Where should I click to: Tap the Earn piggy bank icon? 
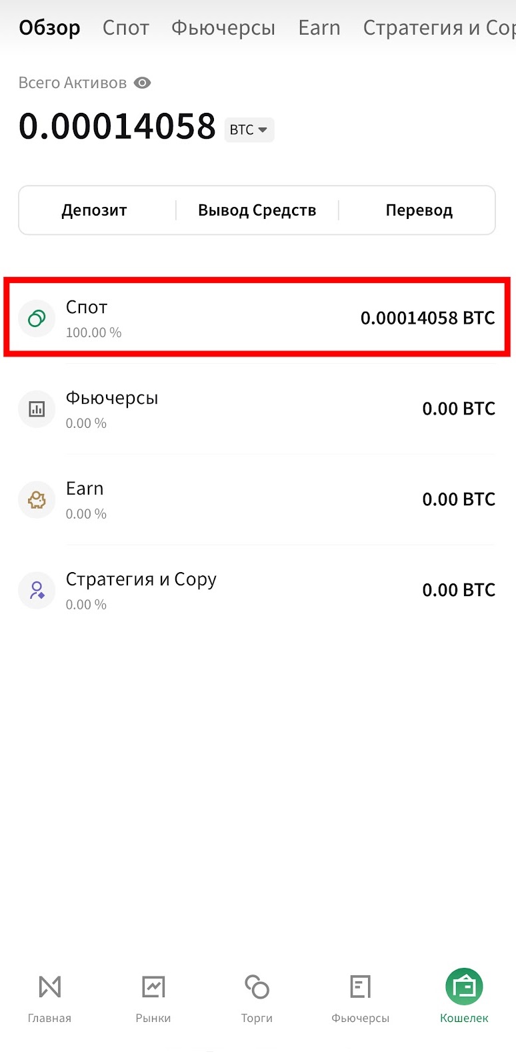pos(37,499)
